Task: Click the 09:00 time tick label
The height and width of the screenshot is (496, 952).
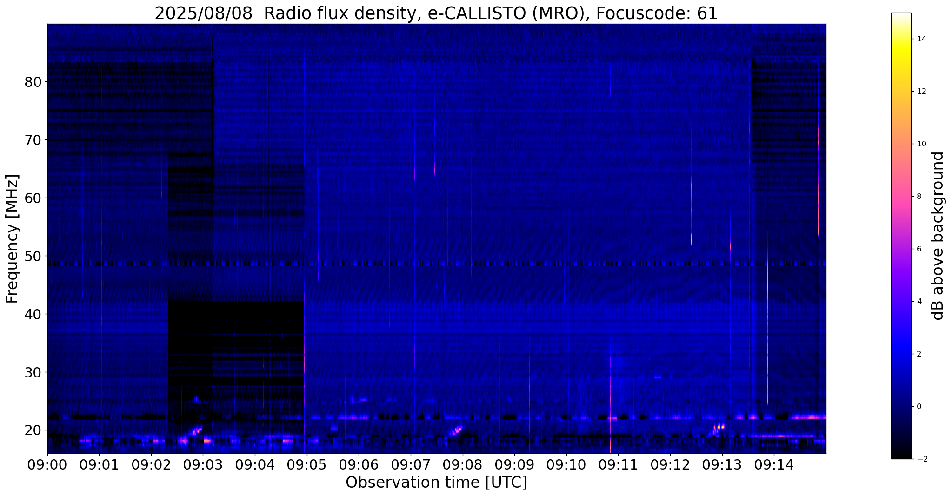Action: (x=47, y=465)
